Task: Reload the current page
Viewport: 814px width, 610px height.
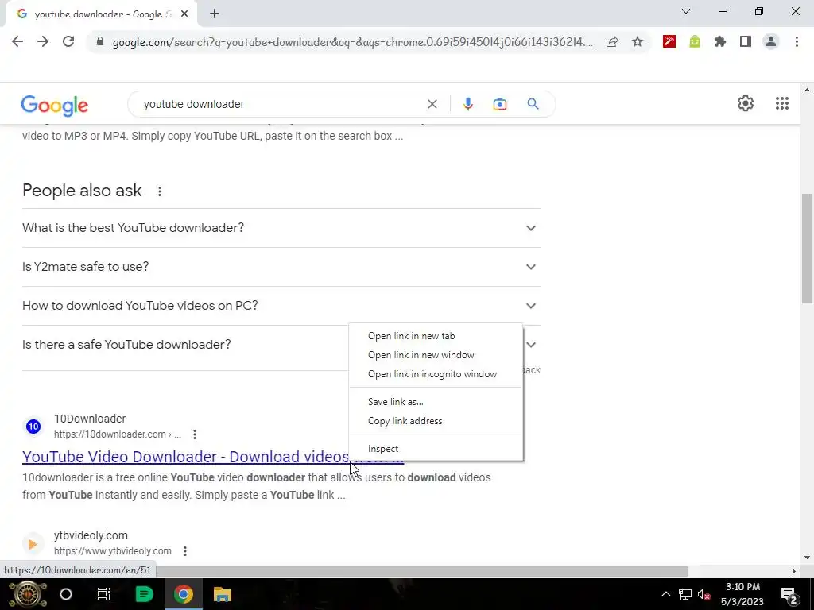Action: click(68, 41)
